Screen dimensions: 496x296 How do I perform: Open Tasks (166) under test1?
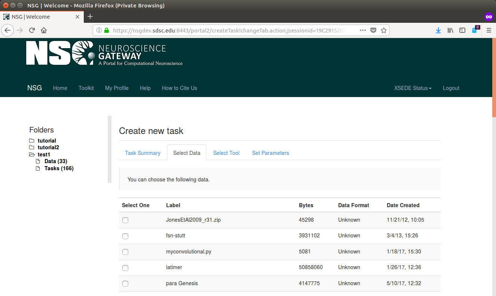click(59, 168)
